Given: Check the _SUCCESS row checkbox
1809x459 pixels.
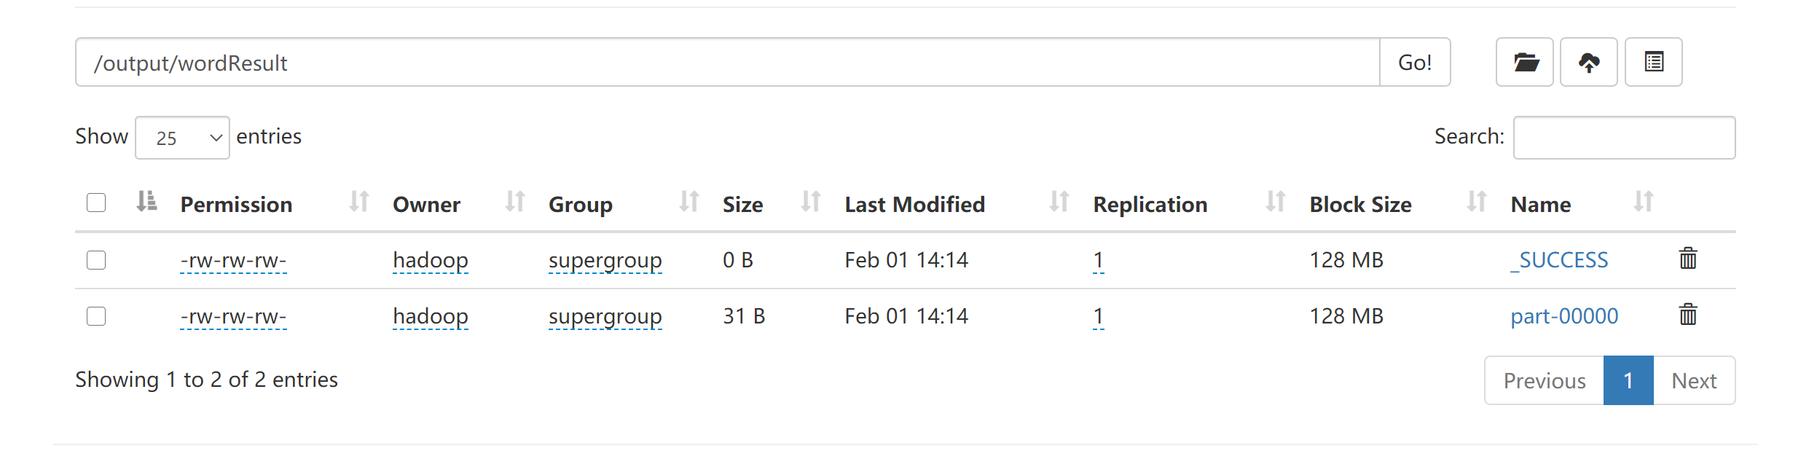Looking at the screenshot, I should click(96, 260).
